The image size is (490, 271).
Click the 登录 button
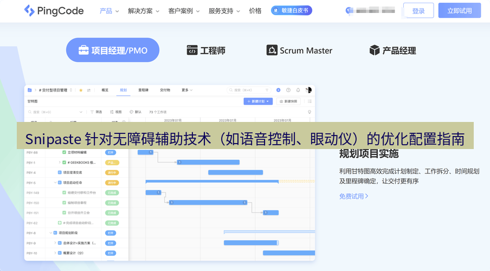click(418, 11)
